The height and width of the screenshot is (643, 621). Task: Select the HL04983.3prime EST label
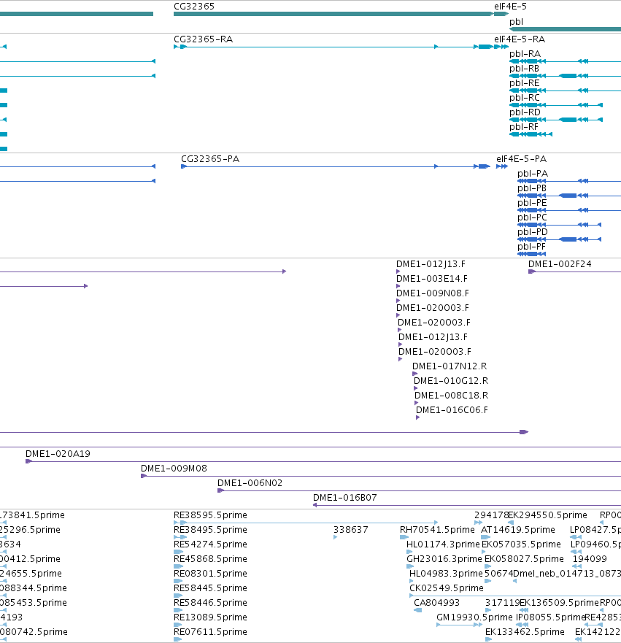click(x=446, y=573)
